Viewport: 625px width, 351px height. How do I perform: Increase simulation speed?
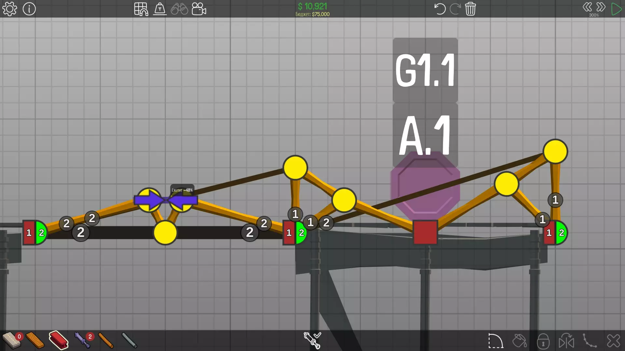point(601,7)
